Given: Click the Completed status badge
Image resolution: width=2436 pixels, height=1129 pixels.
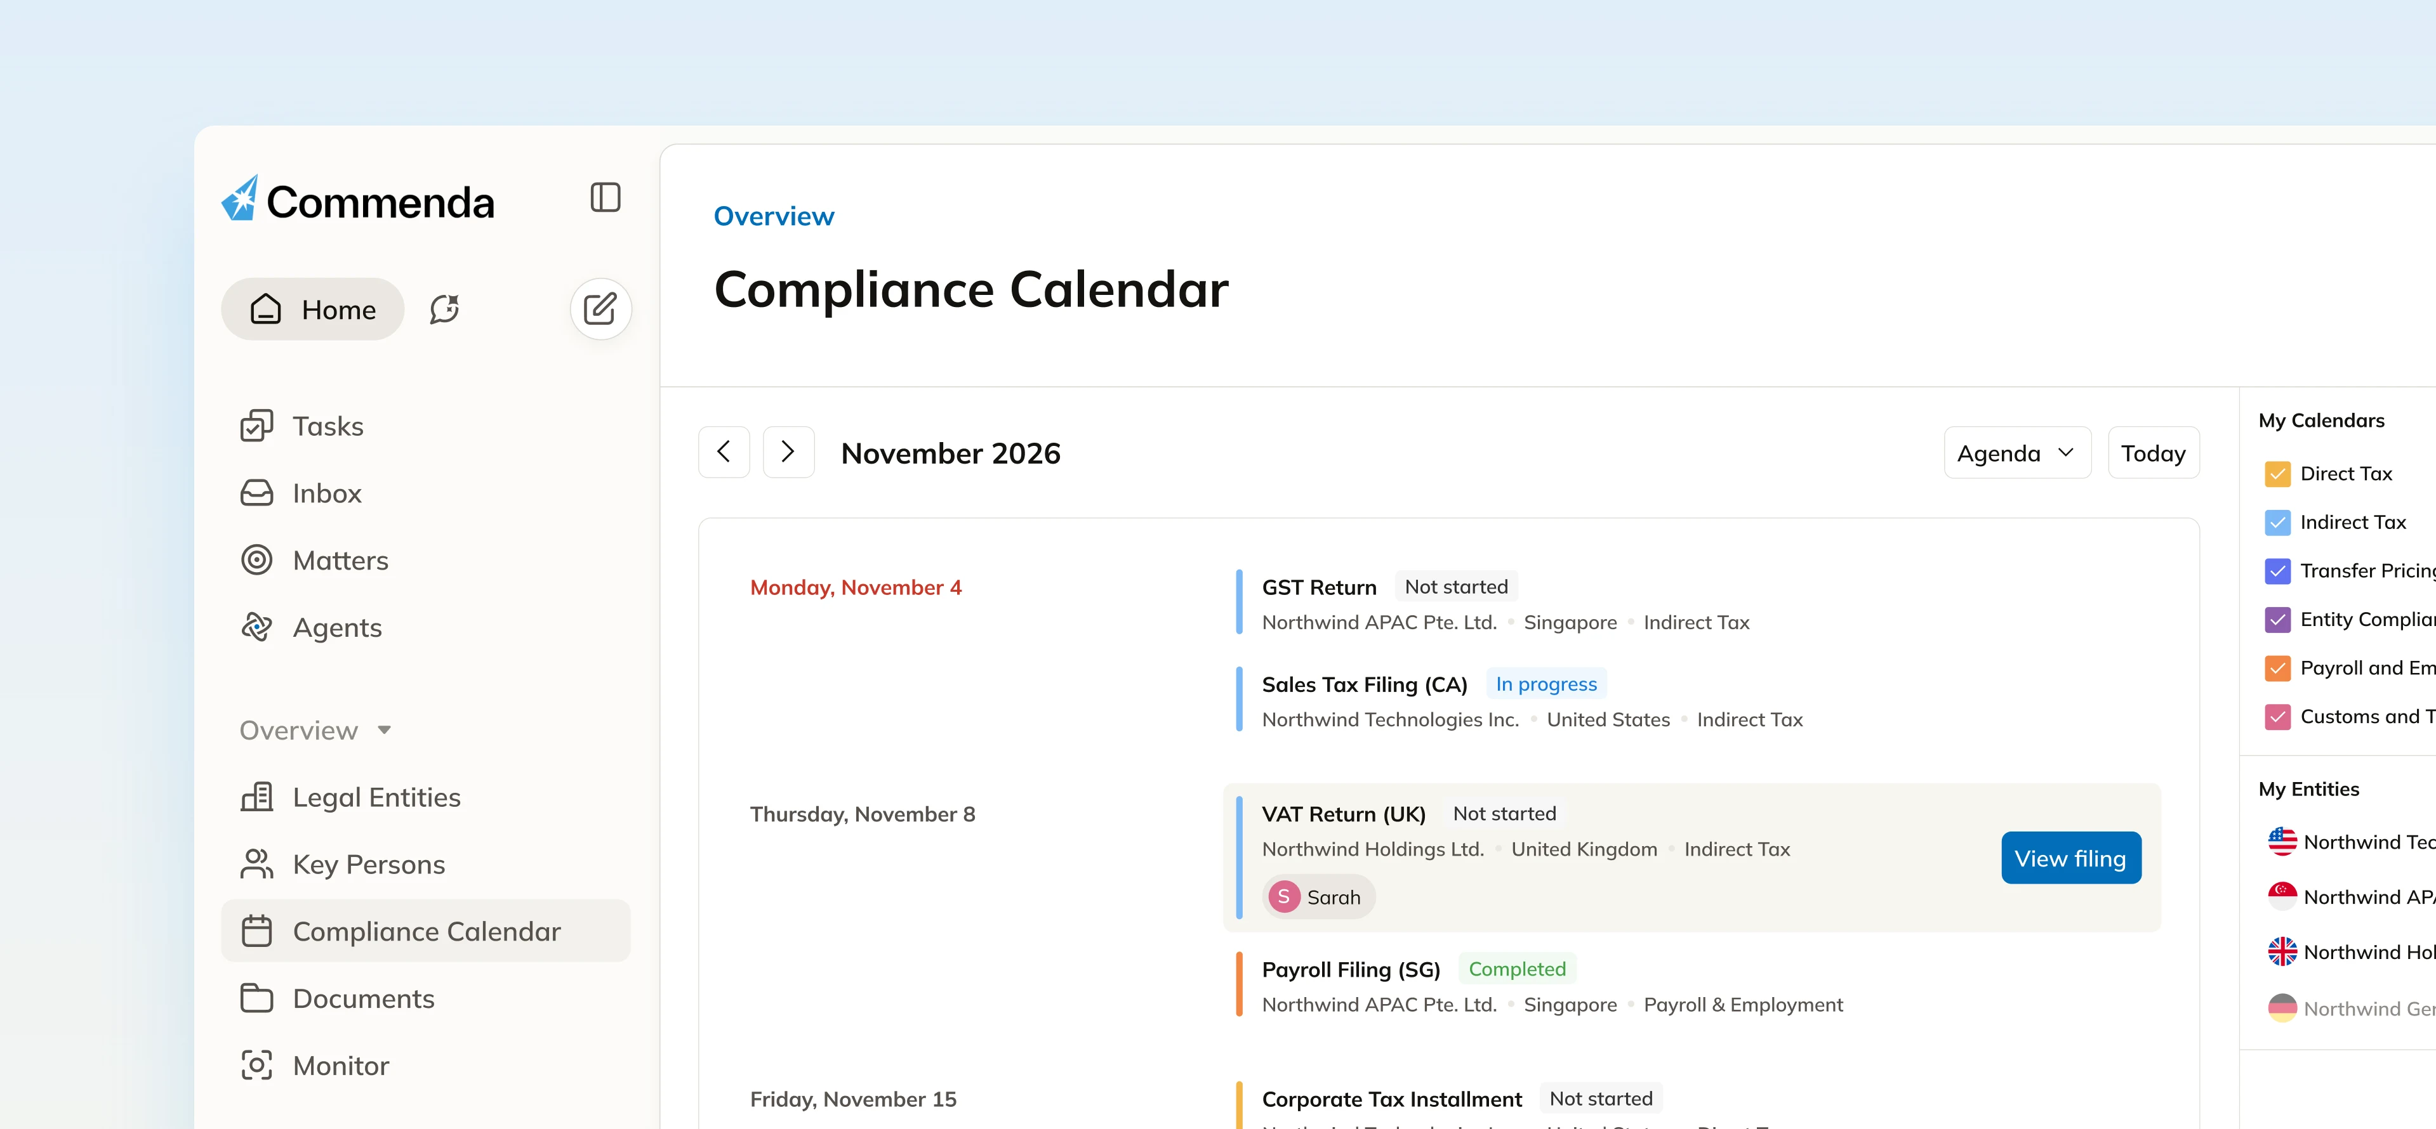Looking at the screenshot, I should tap(1517, 969).
